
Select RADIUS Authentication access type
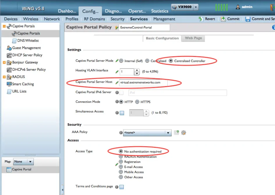121,157
